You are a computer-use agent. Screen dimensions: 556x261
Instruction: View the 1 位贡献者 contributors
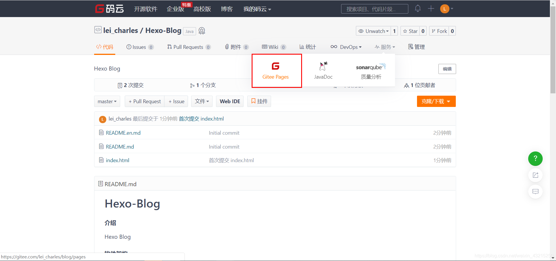coord(420,85)
